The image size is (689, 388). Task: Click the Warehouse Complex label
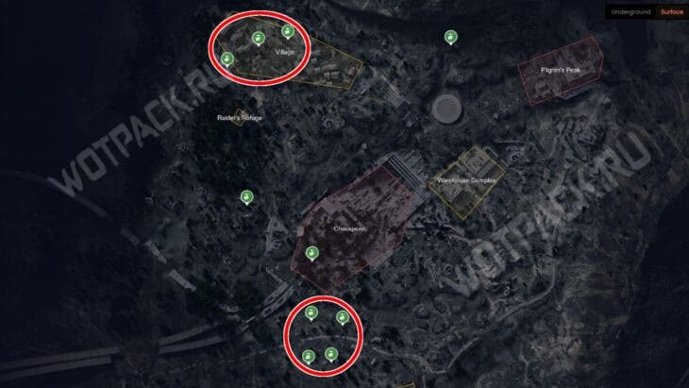466,180
